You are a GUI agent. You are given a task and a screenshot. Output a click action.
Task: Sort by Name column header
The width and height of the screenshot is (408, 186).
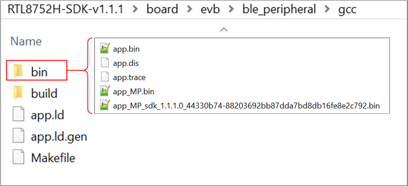pyautogui.click(x=26, y=41)
